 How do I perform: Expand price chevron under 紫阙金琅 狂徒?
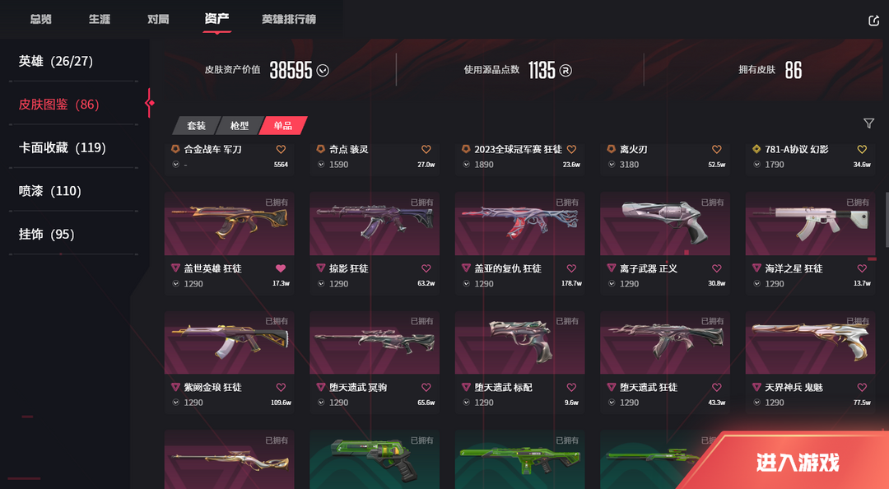(x=176, y=403)
